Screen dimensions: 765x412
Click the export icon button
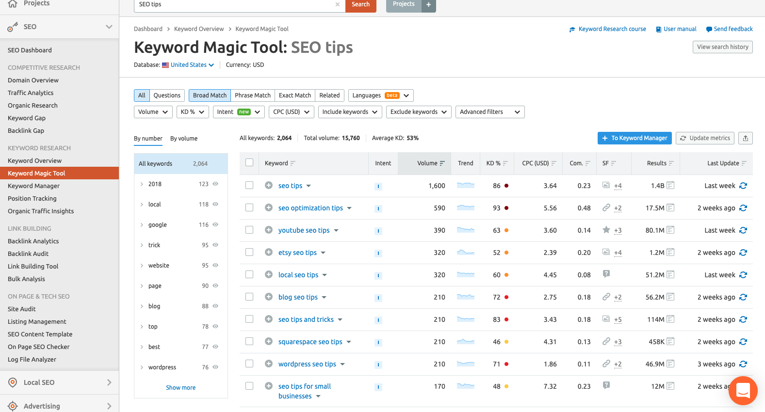click(746, 138)
